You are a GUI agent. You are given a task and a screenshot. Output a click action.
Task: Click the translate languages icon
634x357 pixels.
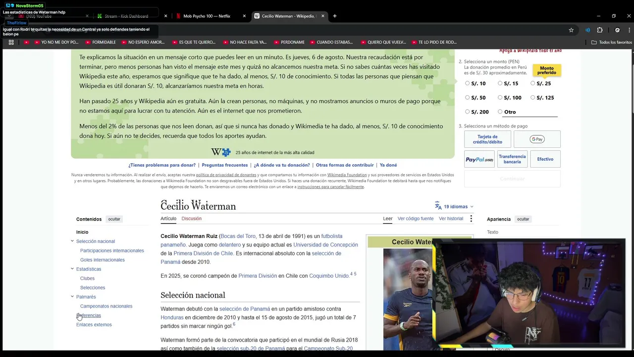(438, 206)
